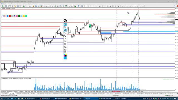This screenshot has height=100, width=178.
Task: Toggle the AutoTrading button
Action: 45,6
